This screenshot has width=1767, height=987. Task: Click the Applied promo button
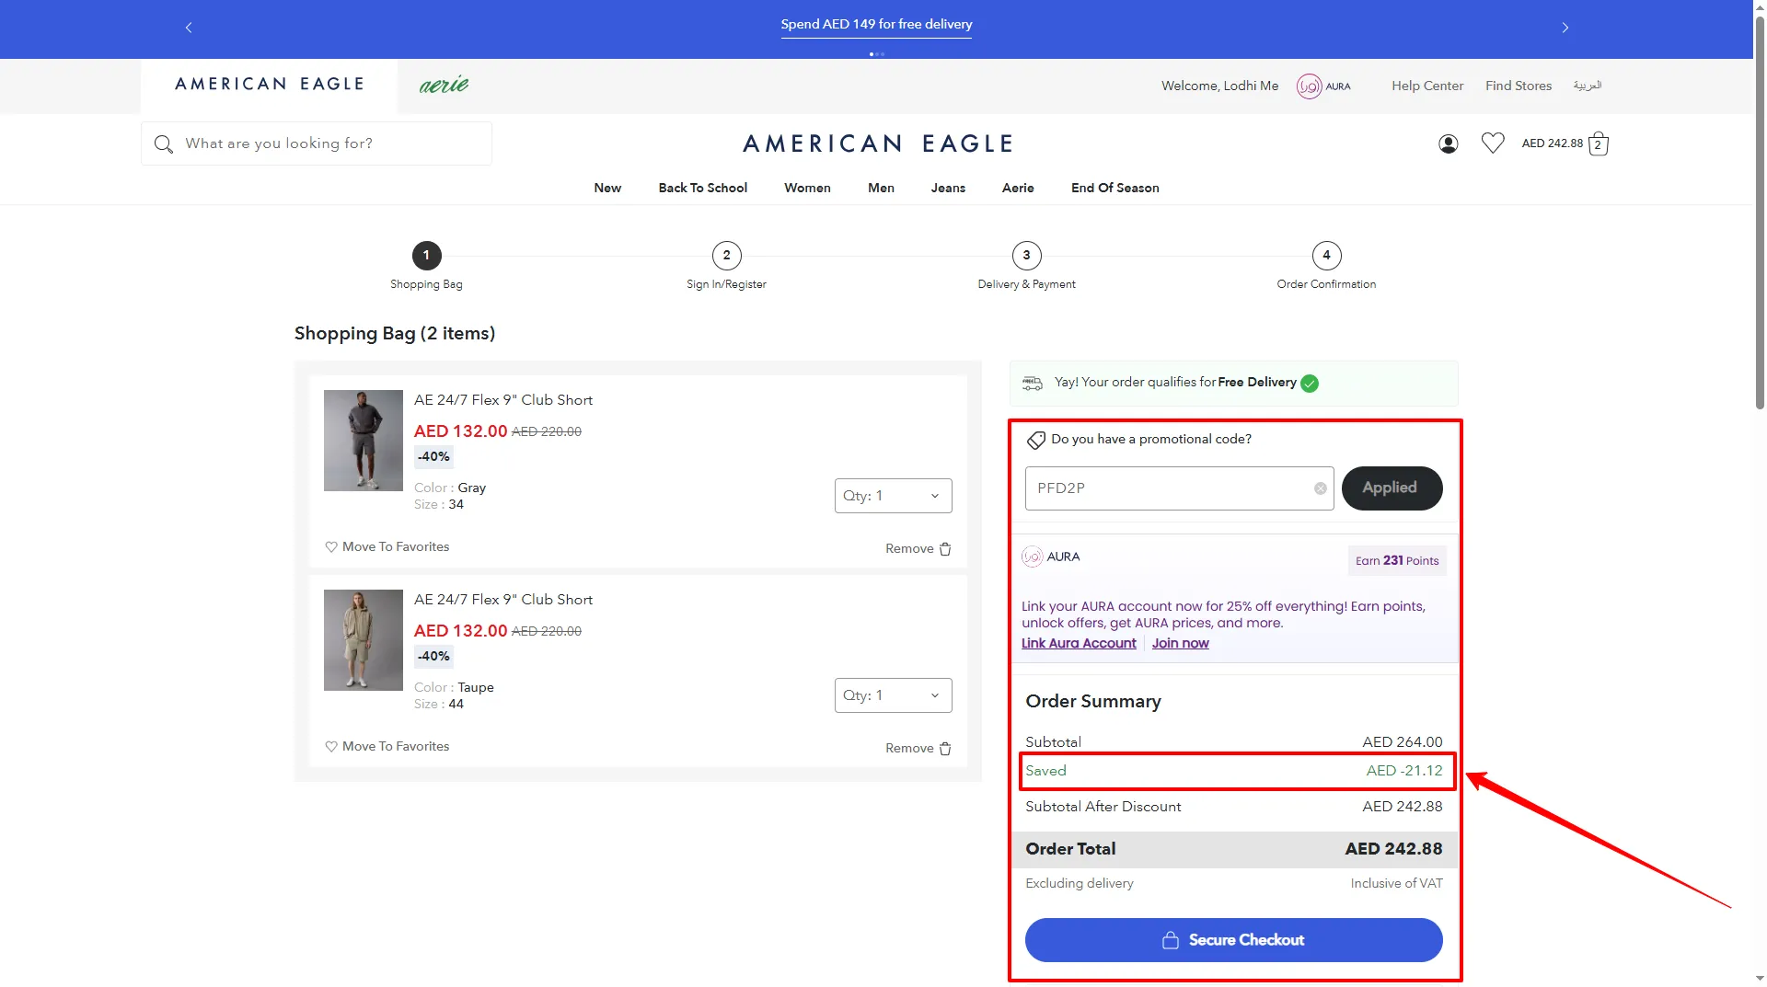click(1392, 488)
